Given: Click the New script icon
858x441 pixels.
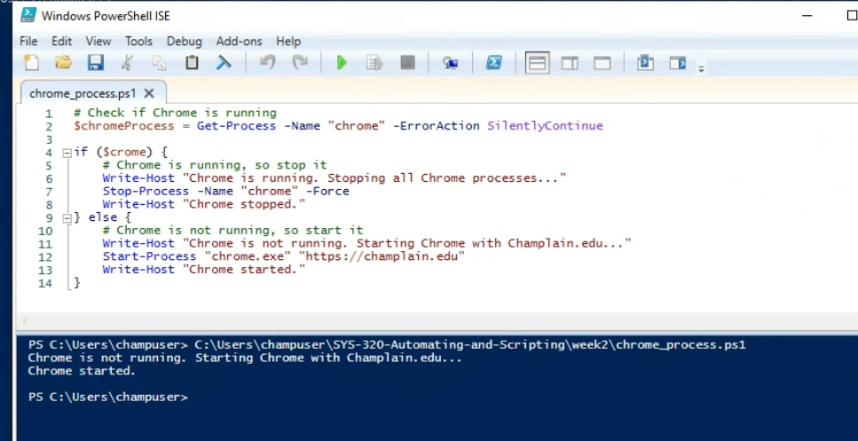Looking at the screenshot, I should [32, 63].
